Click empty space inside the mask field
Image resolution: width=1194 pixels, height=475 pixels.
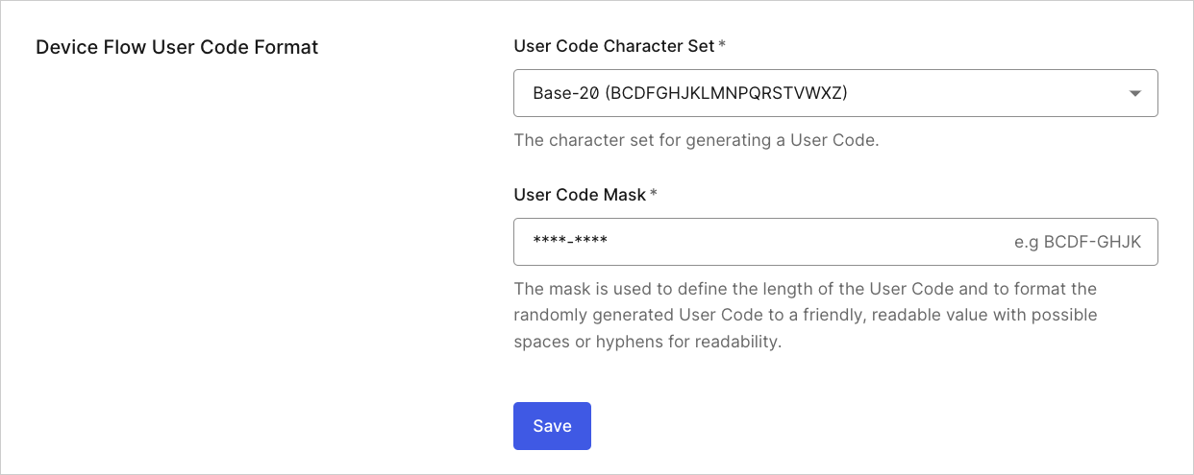coord(808,242)
